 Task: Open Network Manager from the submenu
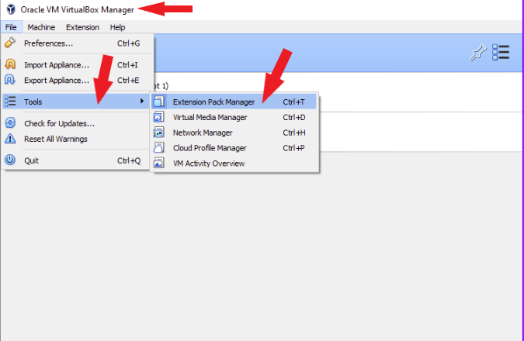[234, 133]
